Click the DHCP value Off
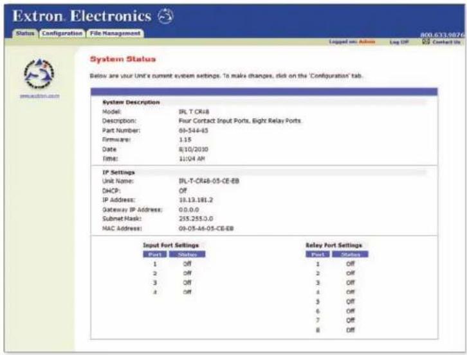The height and width of the screenshot is (355, 467). [183, 191]
